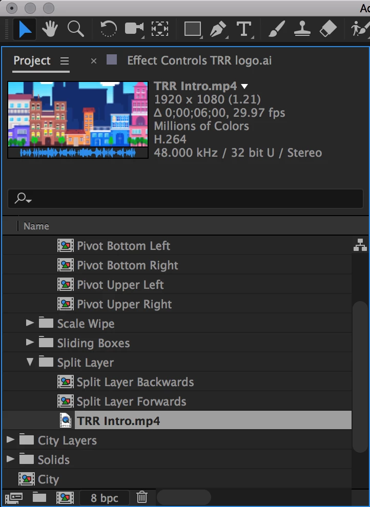Screen dimensions: 370x507
Task: Expand the Sliding Boxes folder
Action: click(30, 342)
